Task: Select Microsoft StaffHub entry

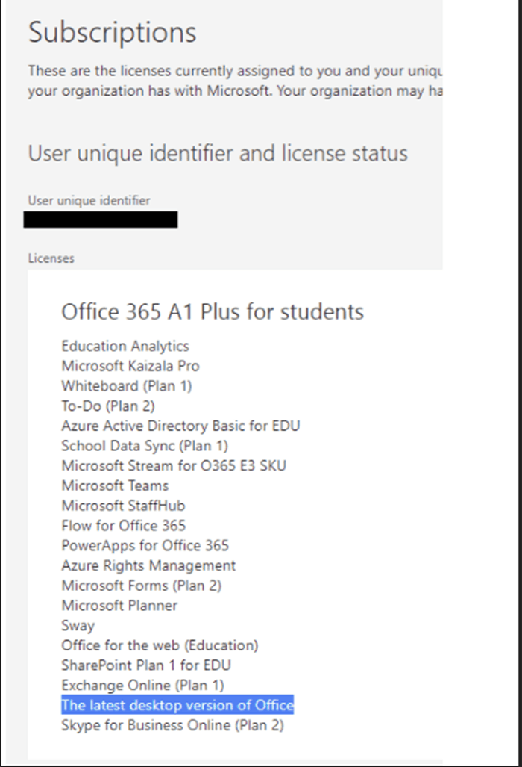Action: pos(123,506)
